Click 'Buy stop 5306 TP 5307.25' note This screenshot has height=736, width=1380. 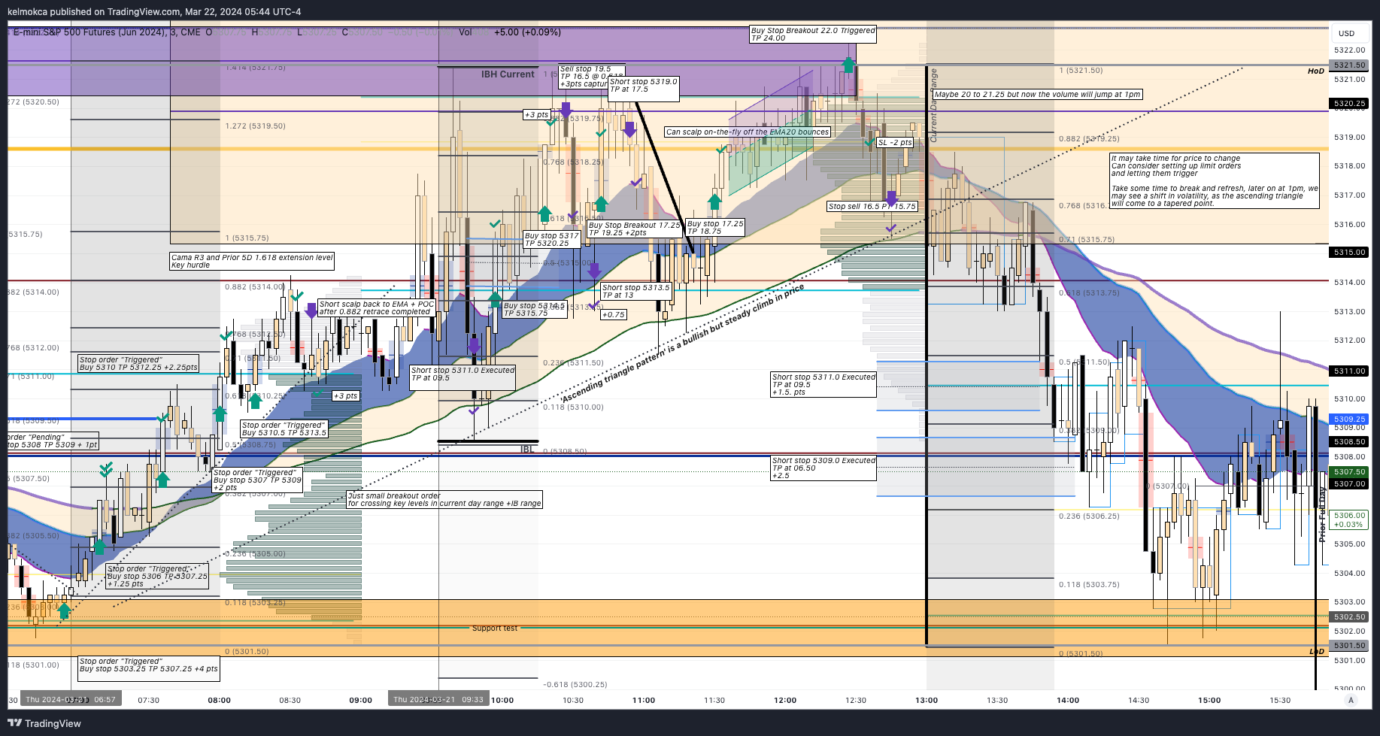coord(157,577)
